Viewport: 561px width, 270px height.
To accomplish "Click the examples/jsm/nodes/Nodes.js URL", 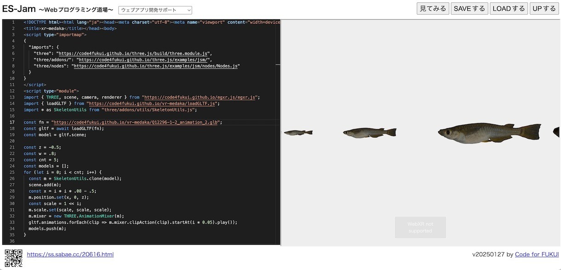I will pos(155,66).
